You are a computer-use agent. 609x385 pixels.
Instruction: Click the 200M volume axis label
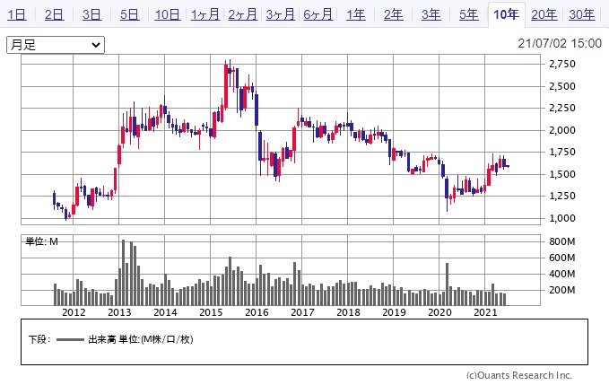coord(561,290)
